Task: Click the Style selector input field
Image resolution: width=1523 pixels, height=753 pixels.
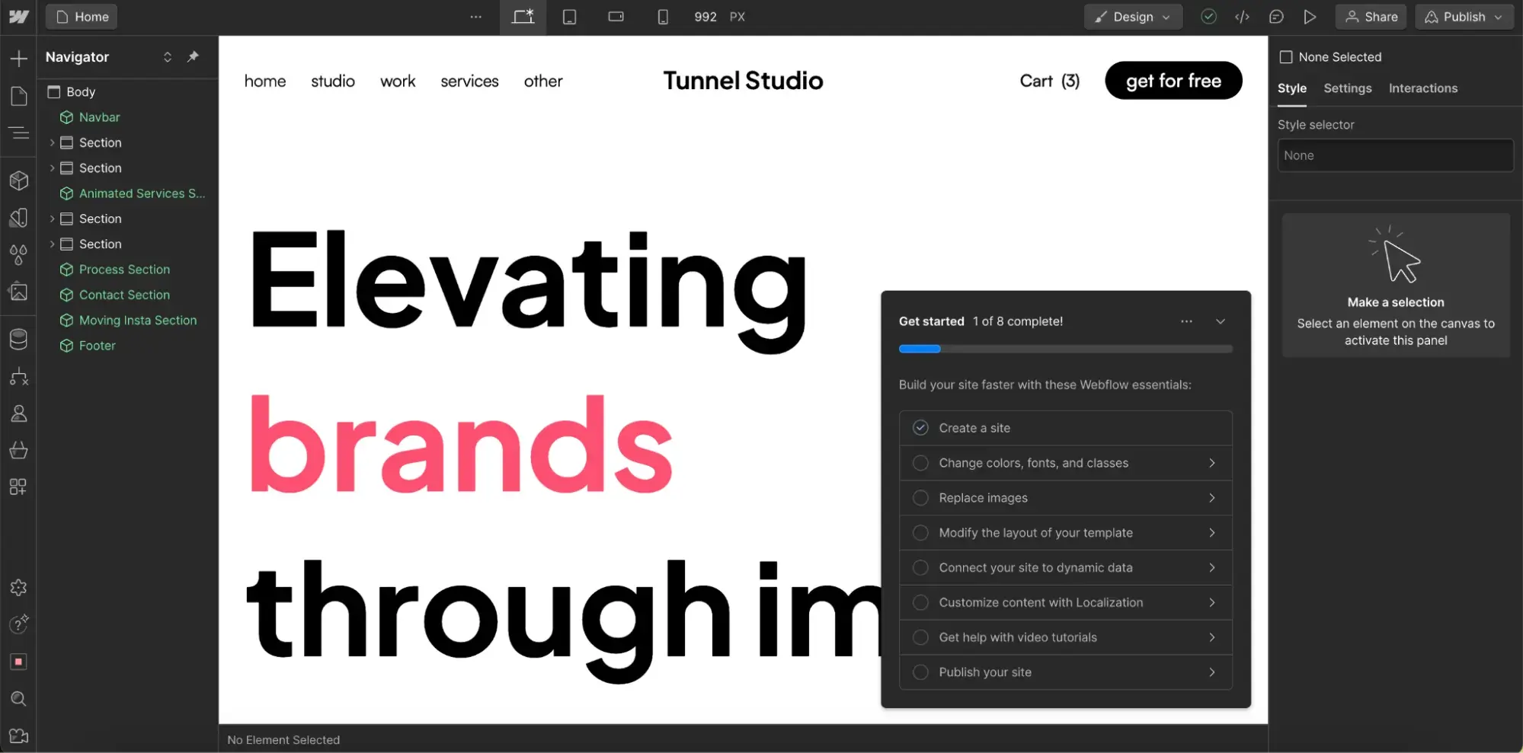Action: pyautogui.click(x=1395, y=155)
